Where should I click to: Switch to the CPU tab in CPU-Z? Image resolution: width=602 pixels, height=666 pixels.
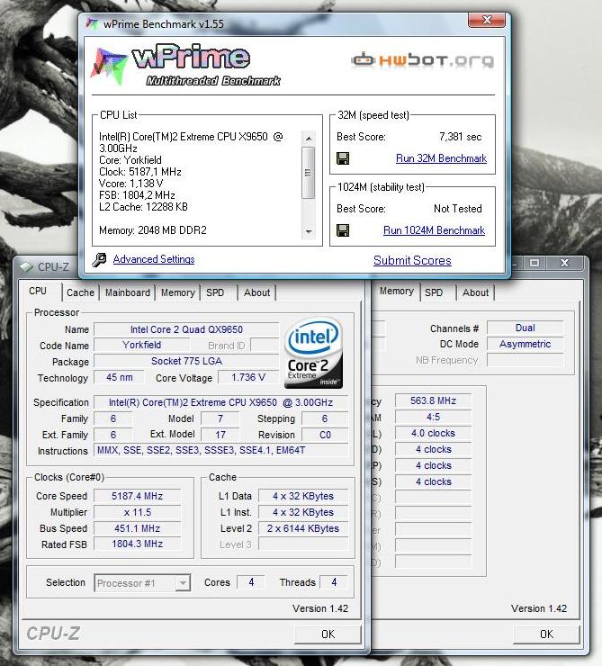[38, 291]
